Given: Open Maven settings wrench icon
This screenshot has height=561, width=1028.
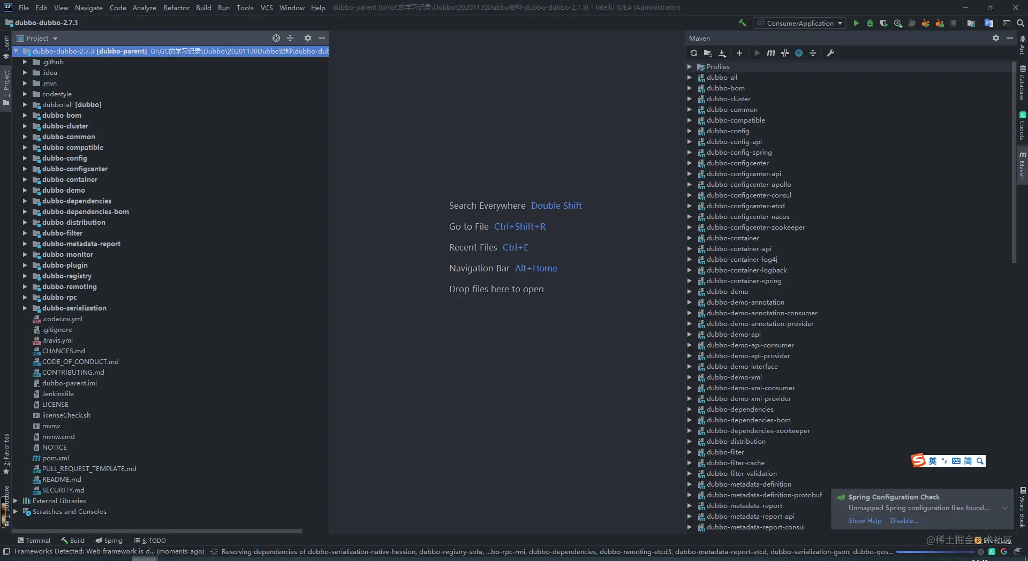Looking at the screenshot, I should pyautogui.click(x=830, y=53).
